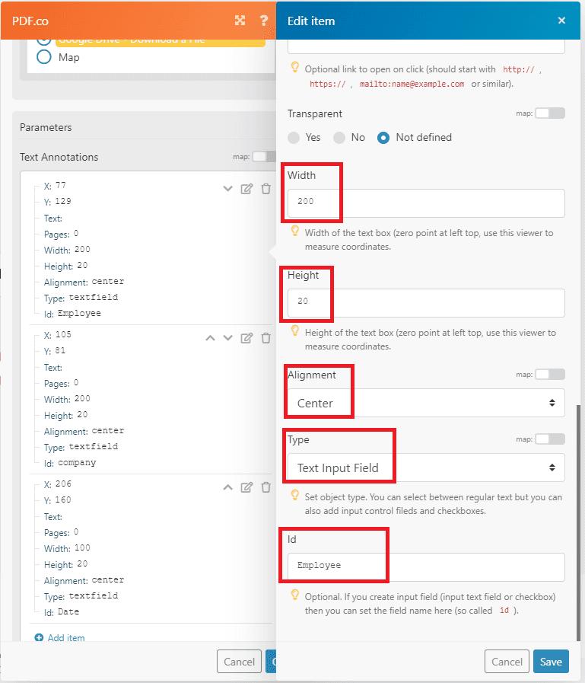This screenshot has width=585, height=683.
Task: Delete the company annotation item
Action: [x=265, y=338]
